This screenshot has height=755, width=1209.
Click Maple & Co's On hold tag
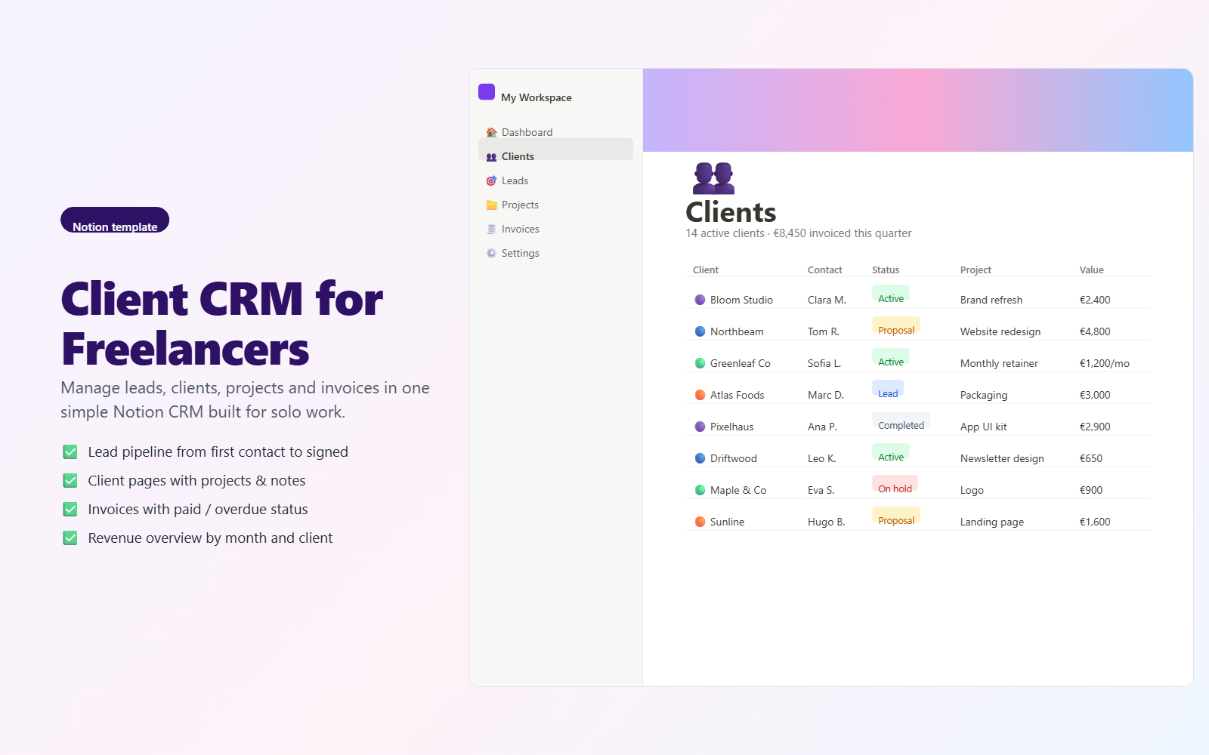[x=895, y=485]
